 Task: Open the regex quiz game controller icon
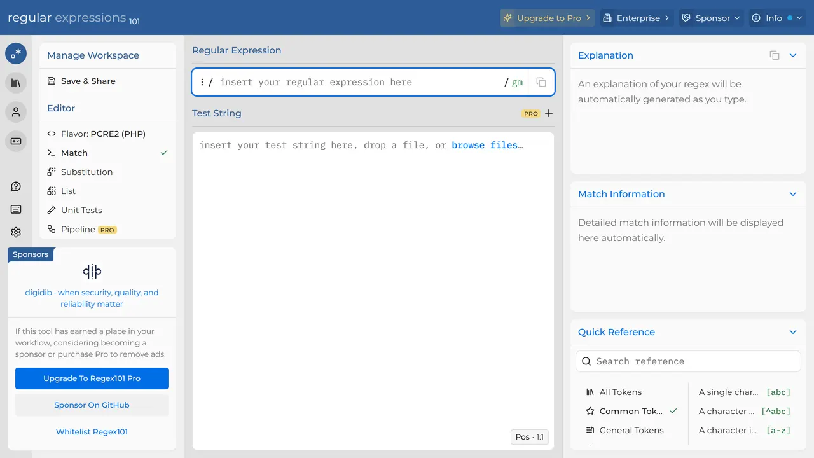16,141
